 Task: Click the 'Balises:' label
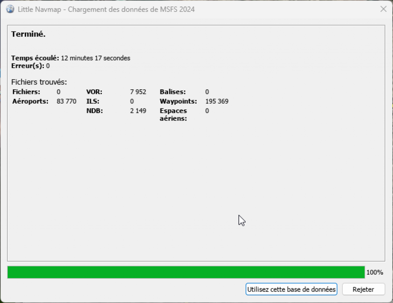coord(173,92)
